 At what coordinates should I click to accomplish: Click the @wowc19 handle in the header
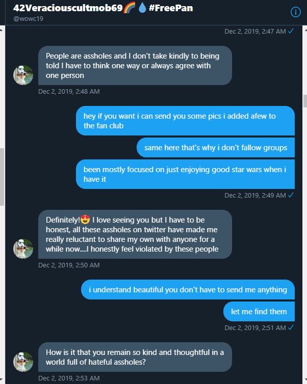pos(28,19)
